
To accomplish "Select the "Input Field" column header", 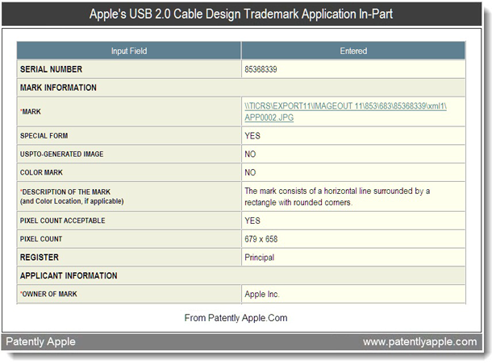I will pos(130,51).
